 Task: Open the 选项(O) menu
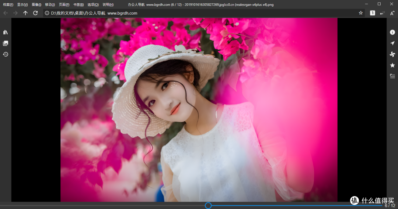93,4
